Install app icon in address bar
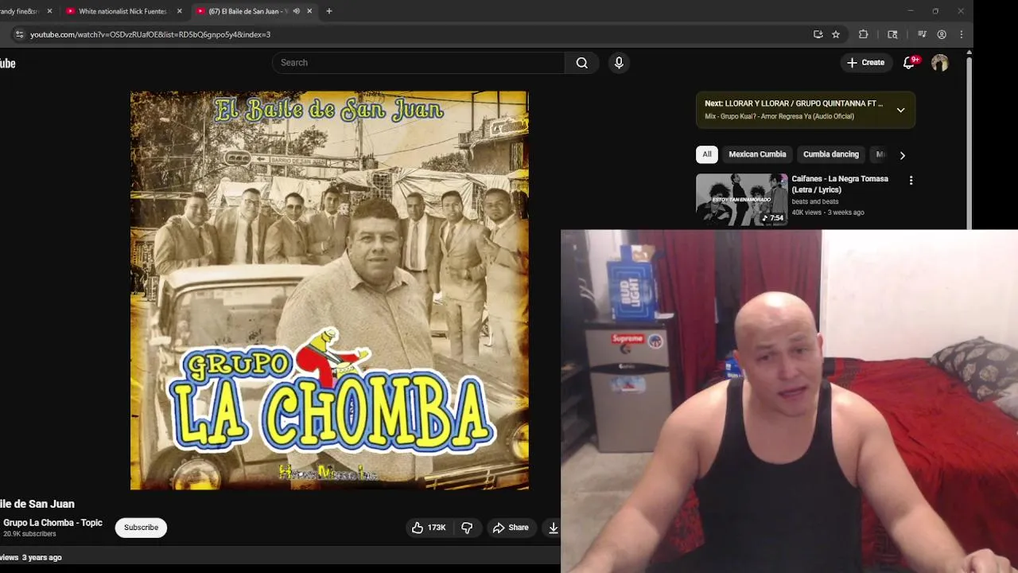The width and height of the screenshot is (1018, 573). coord(818,34)
